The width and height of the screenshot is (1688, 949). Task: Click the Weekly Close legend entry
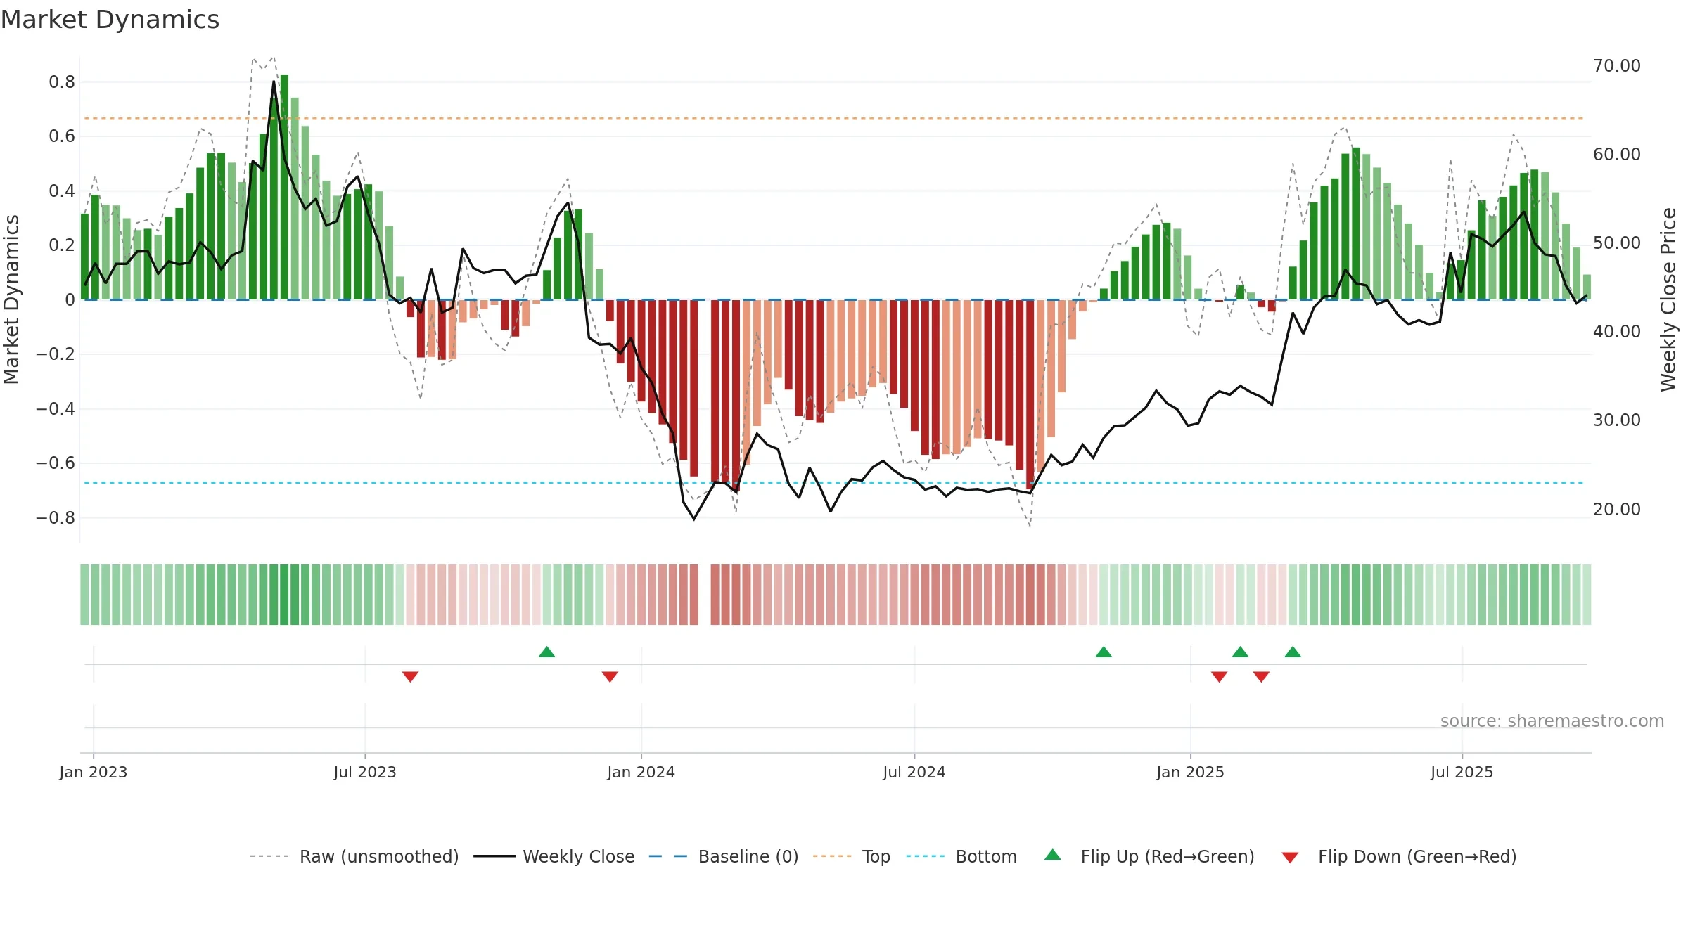click(x=554, y=856)
